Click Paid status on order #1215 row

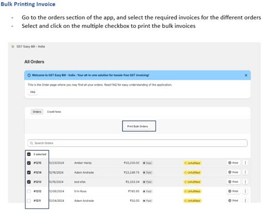[148, 163]
